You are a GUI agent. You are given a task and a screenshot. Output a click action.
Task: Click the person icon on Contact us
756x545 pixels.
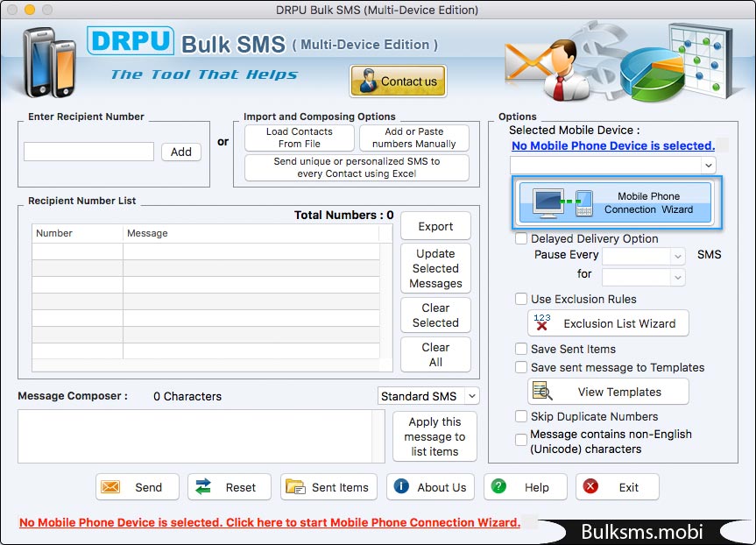coord(368,81)
